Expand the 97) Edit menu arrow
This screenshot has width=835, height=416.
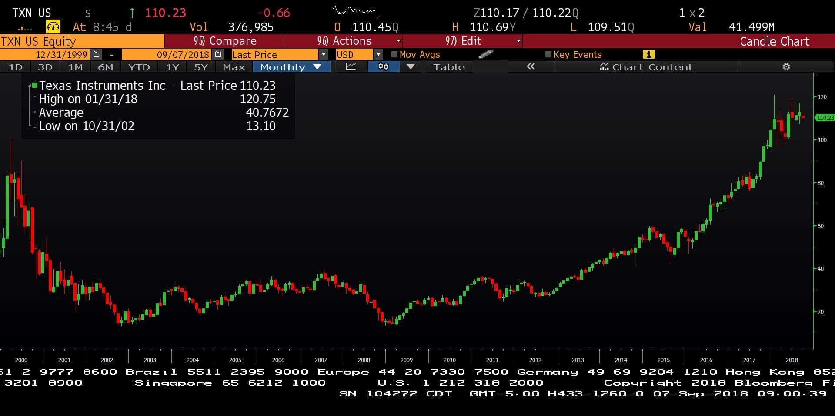coord(518,41)
